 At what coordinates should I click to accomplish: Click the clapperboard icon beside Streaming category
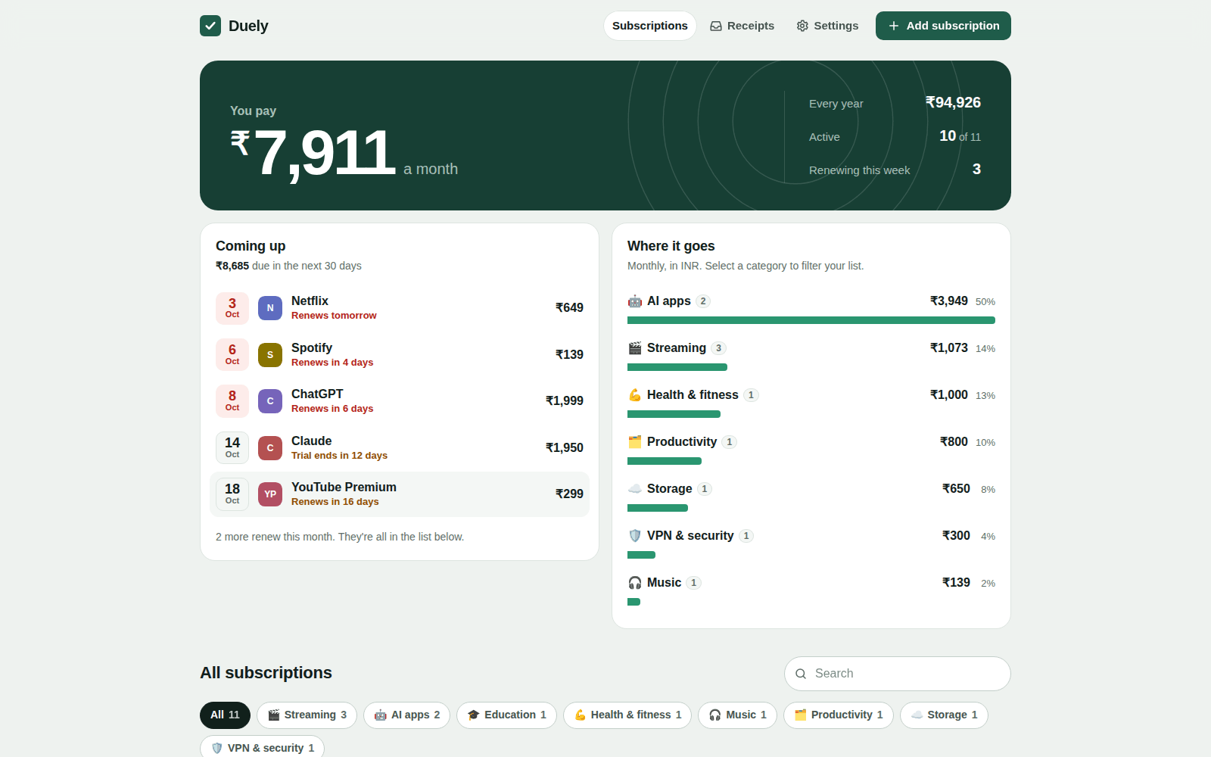point(635,348)
